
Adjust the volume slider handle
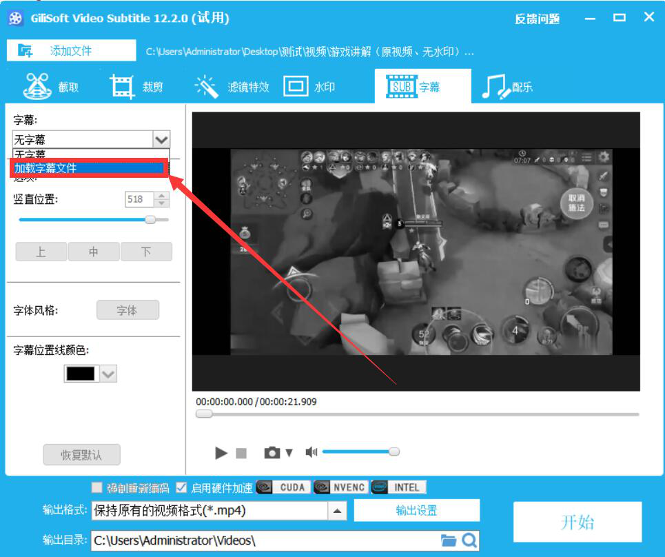tap(394, 452)
